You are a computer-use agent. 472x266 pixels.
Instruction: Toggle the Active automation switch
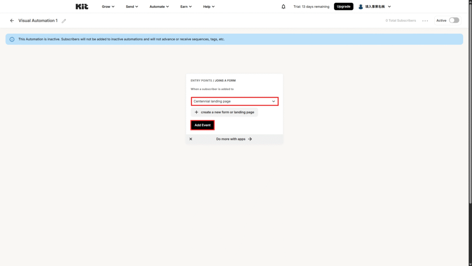coord(454,20)
